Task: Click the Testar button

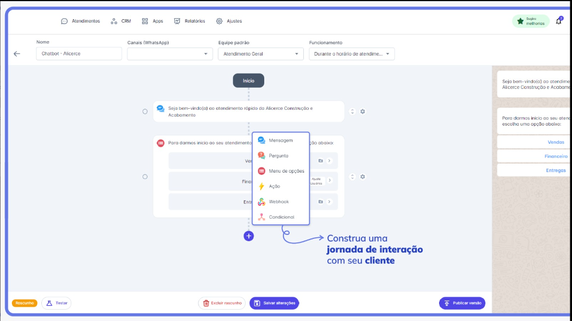Action: (57, 303)
